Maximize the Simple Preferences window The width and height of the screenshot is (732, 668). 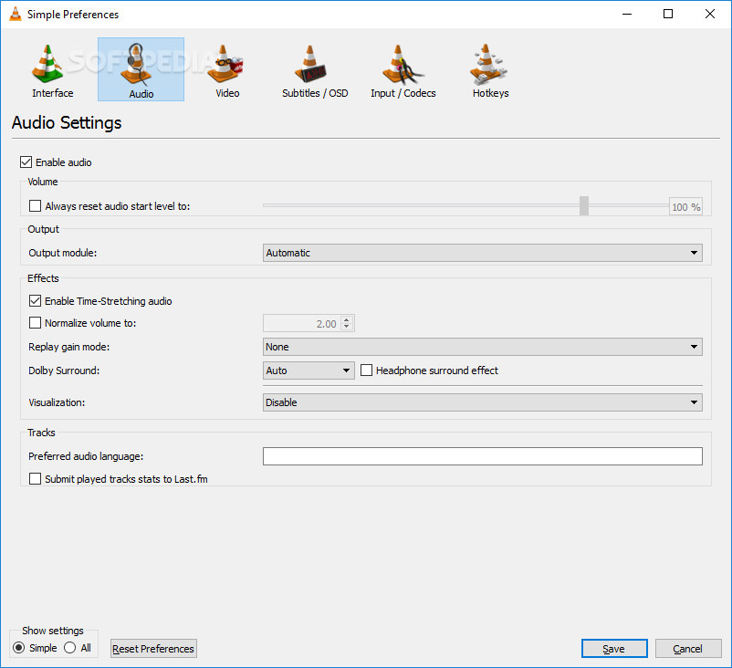(x=668, y=14)
